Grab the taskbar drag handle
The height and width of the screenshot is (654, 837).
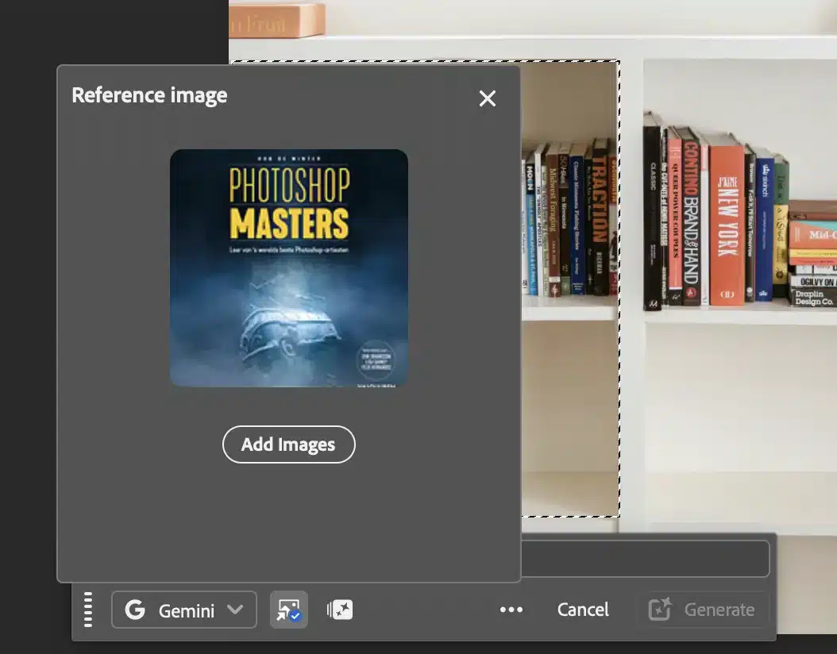tap(88, 610)
